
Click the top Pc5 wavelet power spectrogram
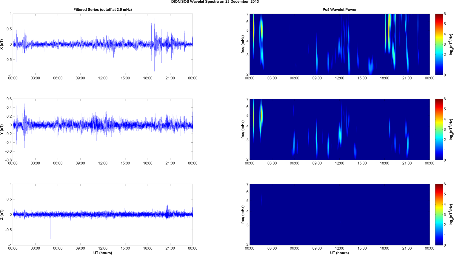tap(339, 44)
